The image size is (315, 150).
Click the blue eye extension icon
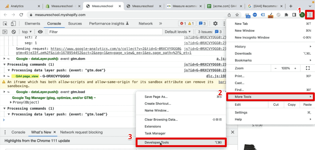click(x=255, y=15)
